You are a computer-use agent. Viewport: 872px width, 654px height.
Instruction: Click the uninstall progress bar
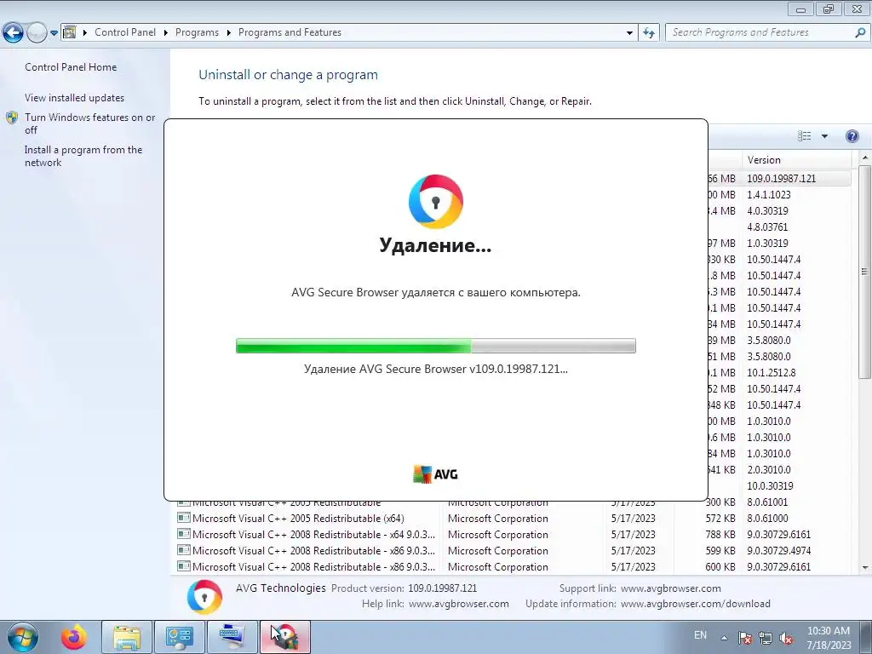[436, 346]
